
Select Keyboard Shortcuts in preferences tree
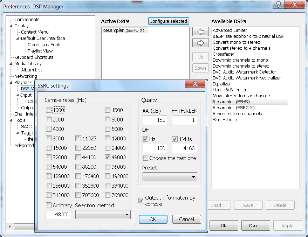tap(34, 57)
